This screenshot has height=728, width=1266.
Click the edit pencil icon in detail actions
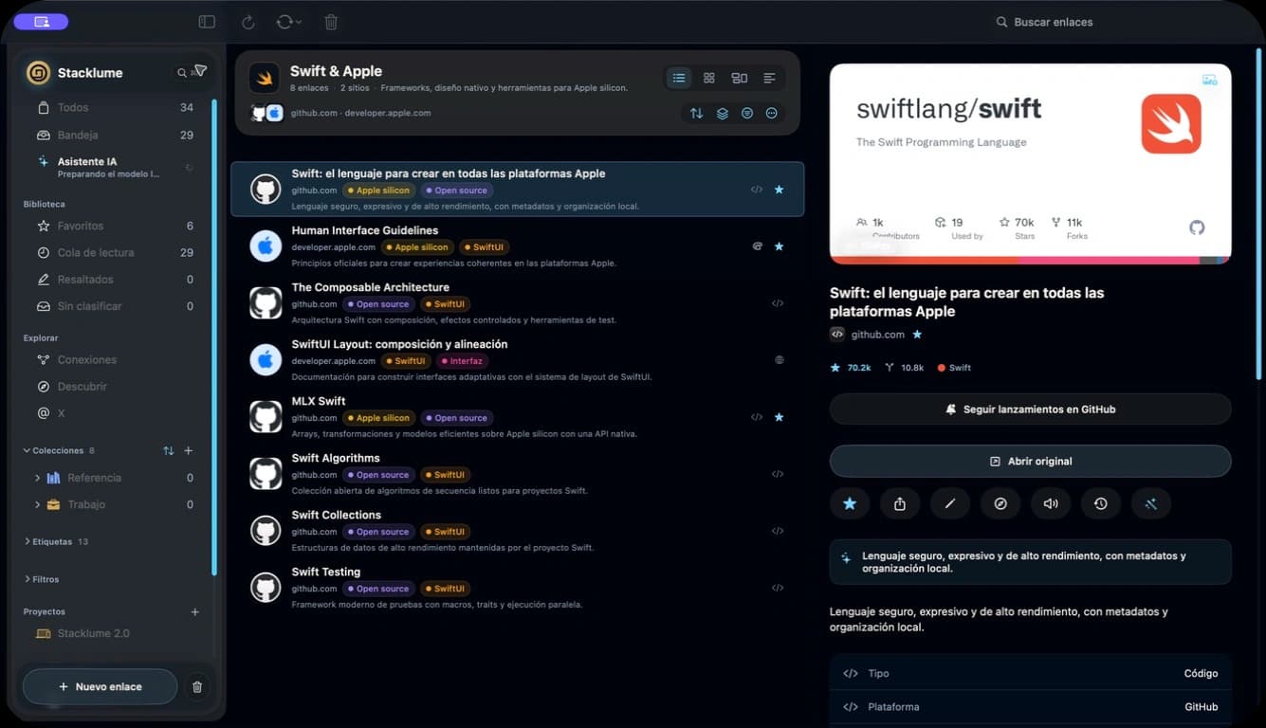(x=950, y=503)
